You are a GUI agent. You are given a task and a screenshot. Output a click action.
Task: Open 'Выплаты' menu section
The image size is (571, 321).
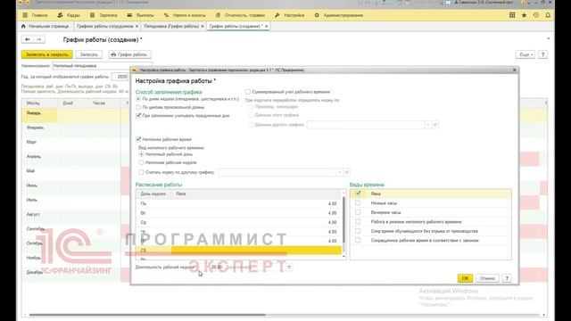pos(141,15)
